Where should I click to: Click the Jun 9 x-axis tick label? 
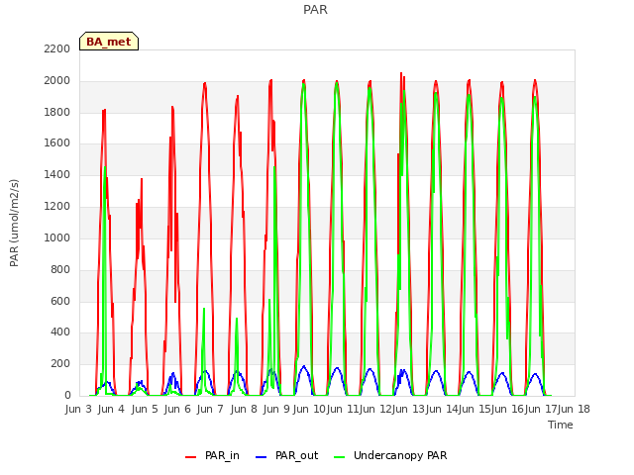point(276,409)
